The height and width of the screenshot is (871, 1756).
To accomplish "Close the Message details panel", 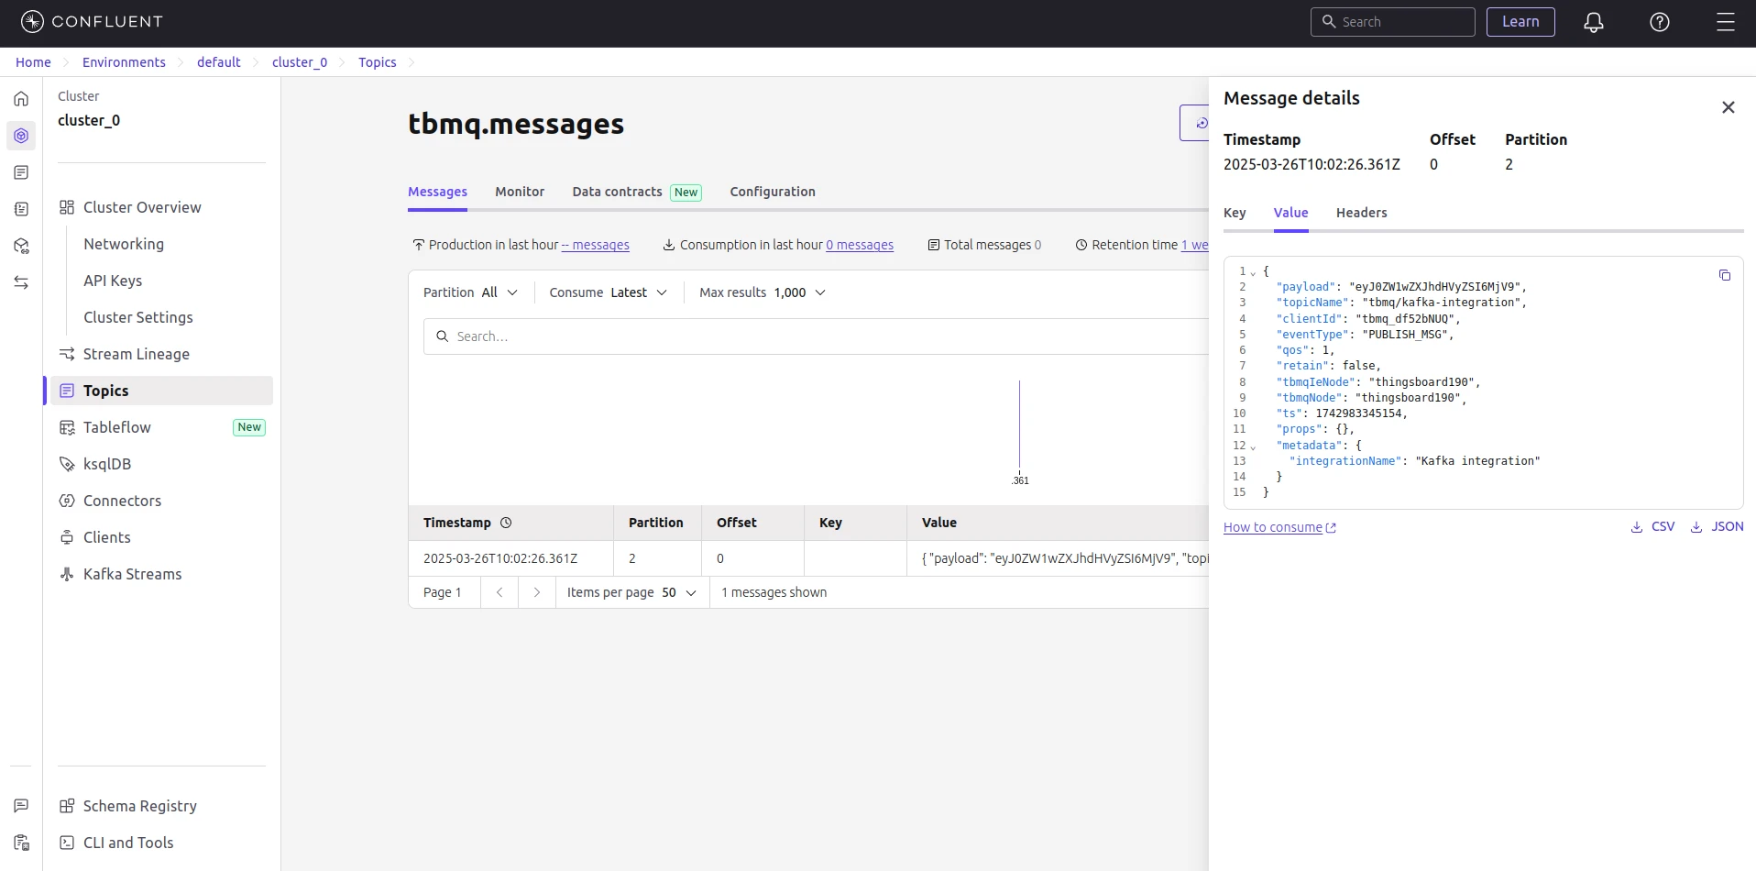I will coord(1729,107).
